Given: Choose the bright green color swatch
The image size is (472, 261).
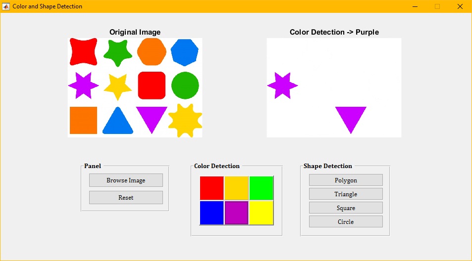Looking at the screenshot, I should point(261,188).
